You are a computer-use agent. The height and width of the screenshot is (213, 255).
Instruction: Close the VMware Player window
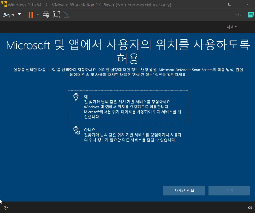[x=248, y=4]
